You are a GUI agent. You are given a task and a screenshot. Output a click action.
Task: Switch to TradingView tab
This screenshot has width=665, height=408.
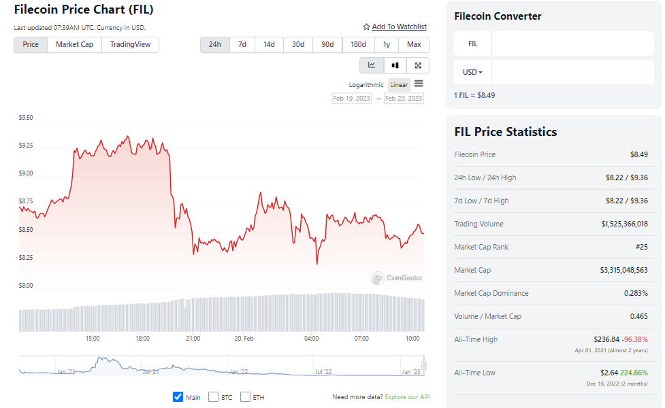(x=130, y=44)
